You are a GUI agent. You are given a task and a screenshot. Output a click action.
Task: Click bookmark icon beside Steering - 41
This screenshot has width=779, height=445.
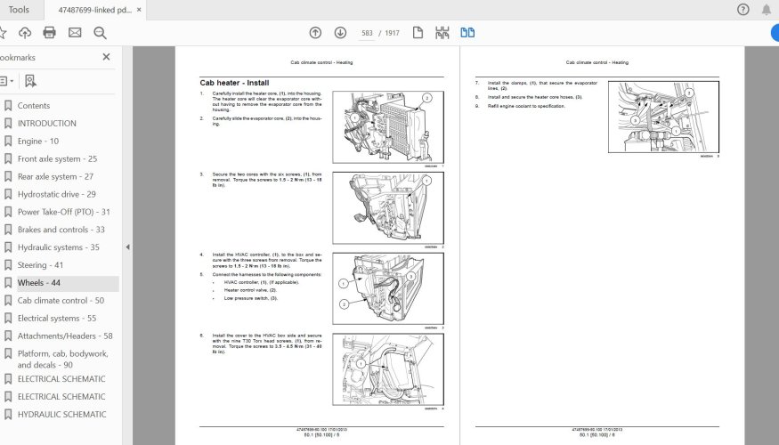tap(8, 265)
